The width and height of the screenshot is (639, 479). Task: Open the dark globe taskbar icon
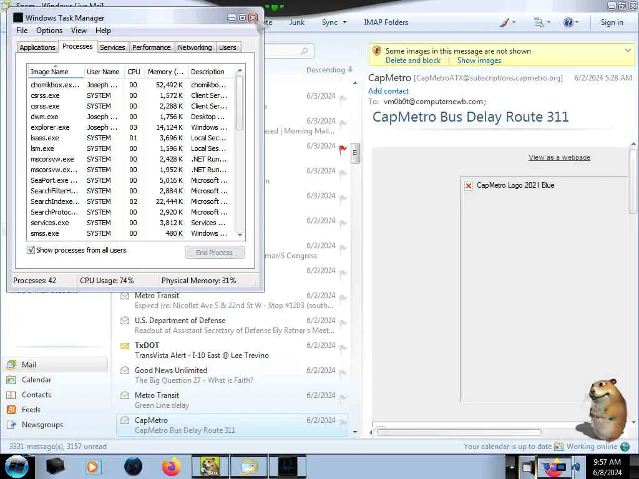[134, 467]
